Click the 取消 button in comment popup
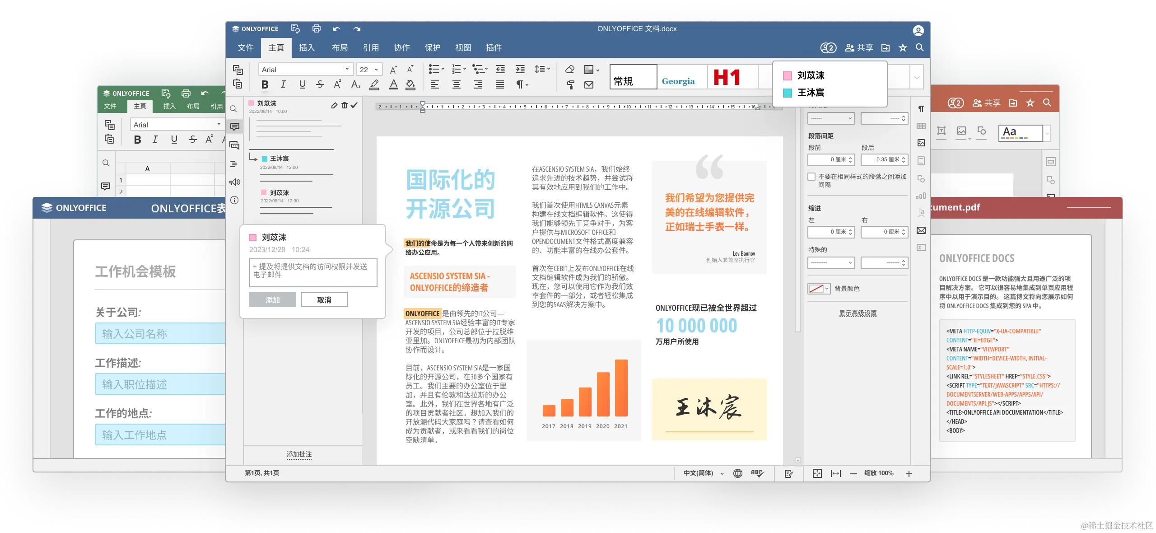The image size is (1156, 533). [x=324, y=300]
